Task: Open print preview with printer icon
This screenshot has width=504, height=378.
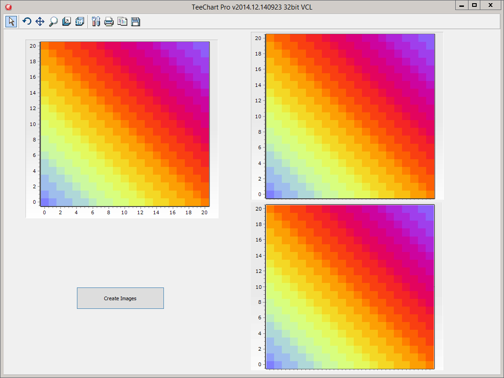Action: (109, 21)
